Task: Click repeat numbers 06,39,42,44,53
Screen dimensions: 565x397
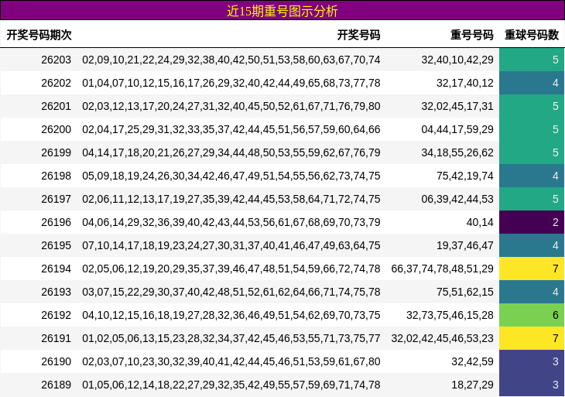Action: click(457, 199)
